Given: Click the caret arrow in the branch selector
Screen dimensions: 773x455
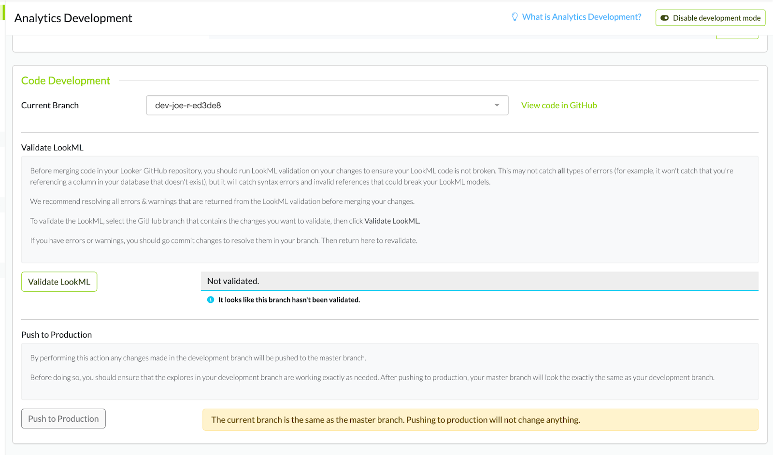Looking at the screenshot, I should coord(497,105).
